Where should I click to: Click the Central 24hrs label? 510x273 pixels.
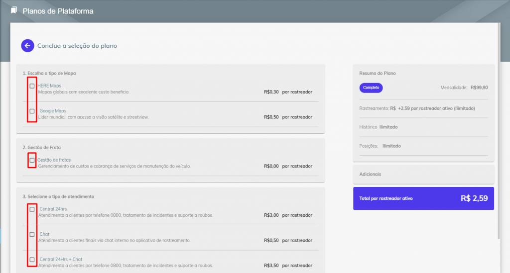coord(53,209)
